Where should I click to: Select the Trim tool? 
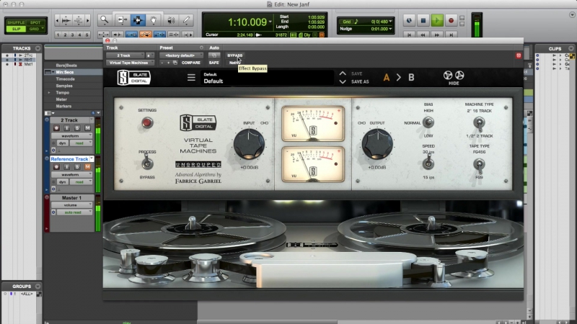point(122,20)
